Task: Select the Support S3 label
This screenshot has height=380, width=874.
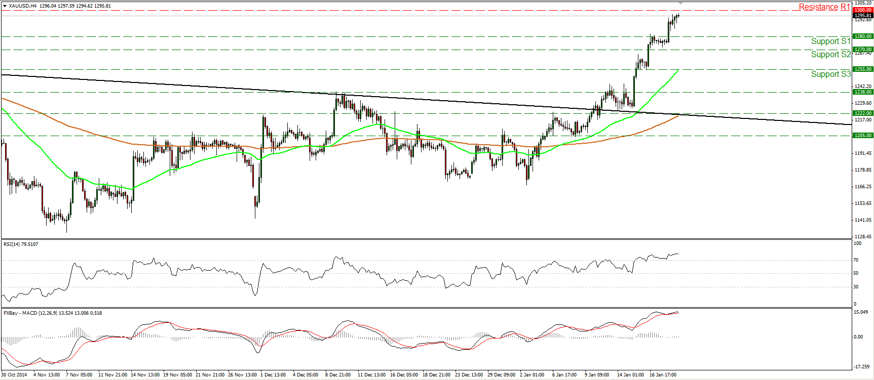Action: [831, 74]
